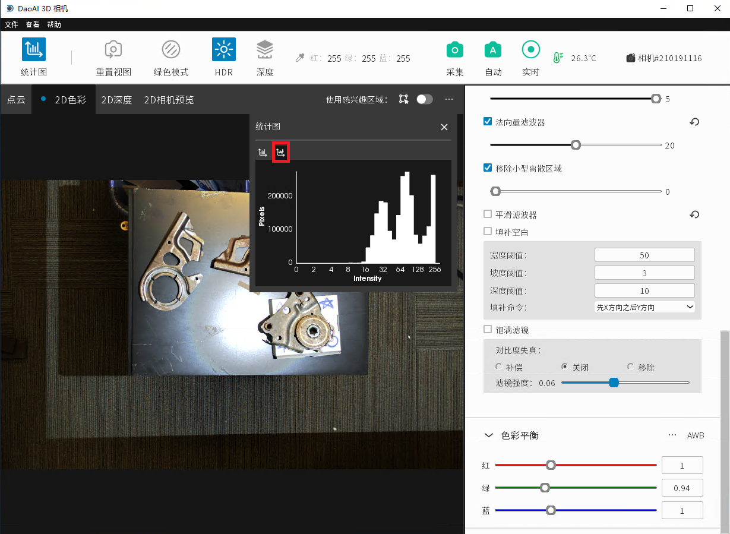Viewport: 730px width, 534px height.
Task: Collapse the 色彩平衡 section
Action: coord(489,435)
